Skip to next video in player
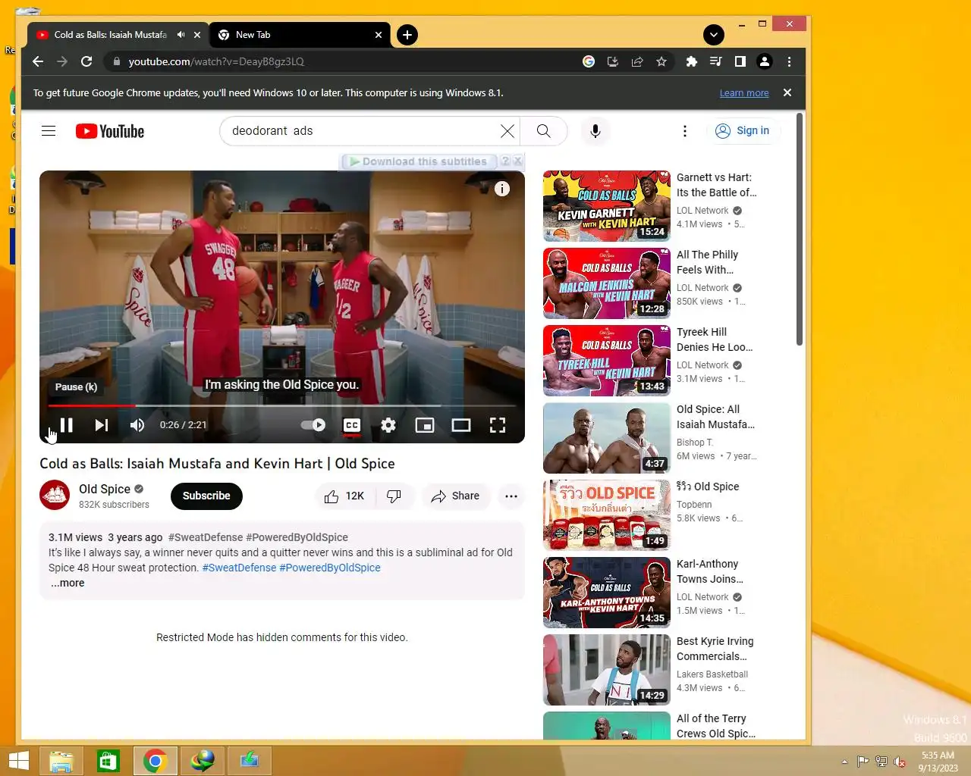 pyautogui.click(x=102, y=425)
